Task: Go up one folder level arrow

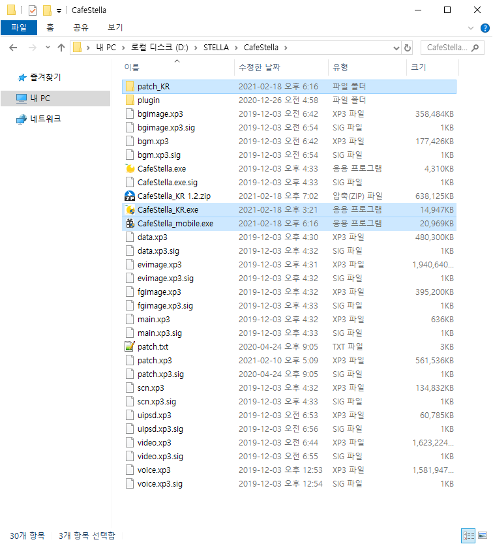Action: 61,48
